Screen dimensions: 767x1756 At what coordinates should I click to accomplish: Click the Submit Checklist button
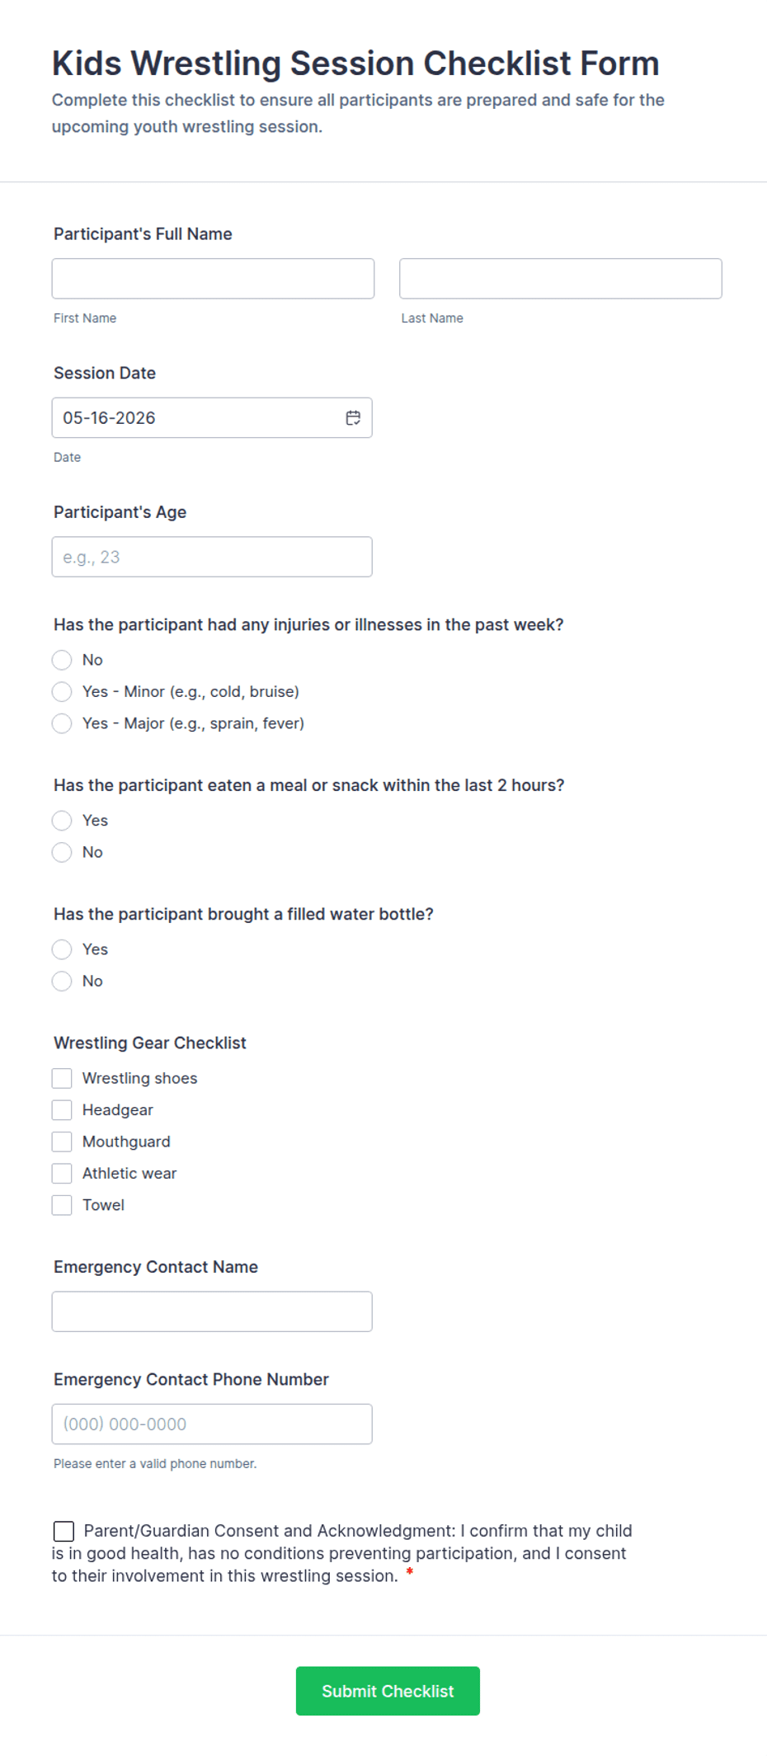click(x=388, y=1691)
